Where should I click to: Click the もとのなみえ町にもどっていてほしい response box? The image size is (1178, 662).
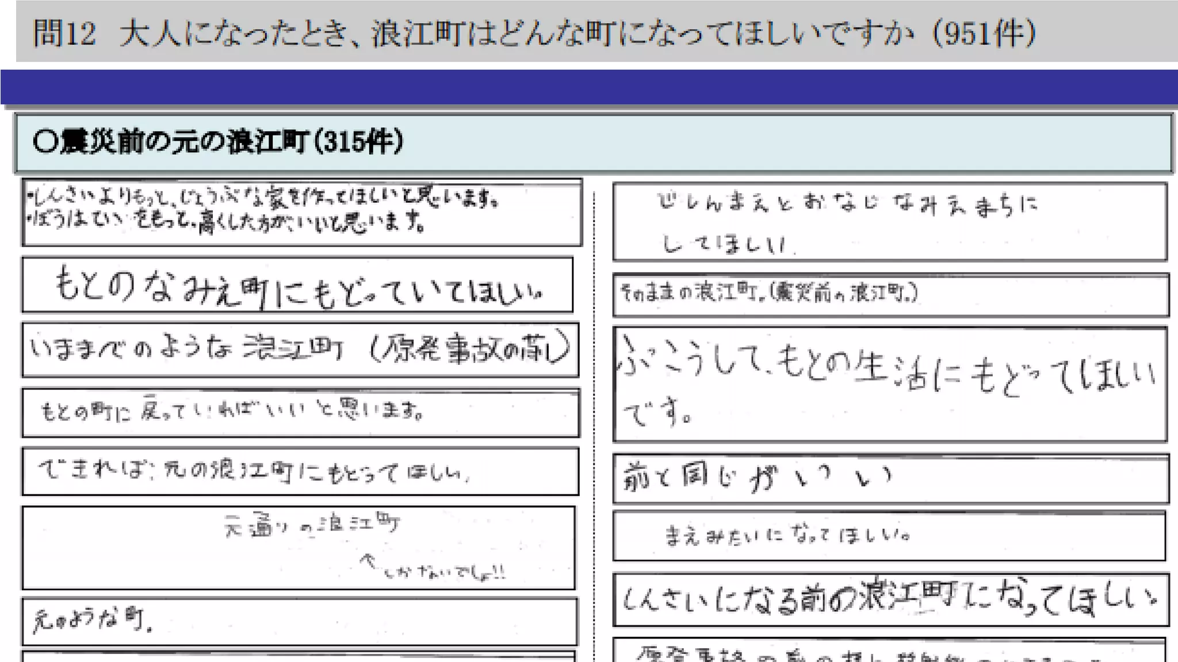[x=297, y=285]
